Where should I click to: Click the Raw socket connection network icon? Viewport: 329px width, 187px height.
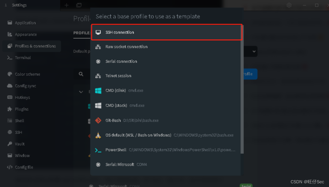(98, 47)
